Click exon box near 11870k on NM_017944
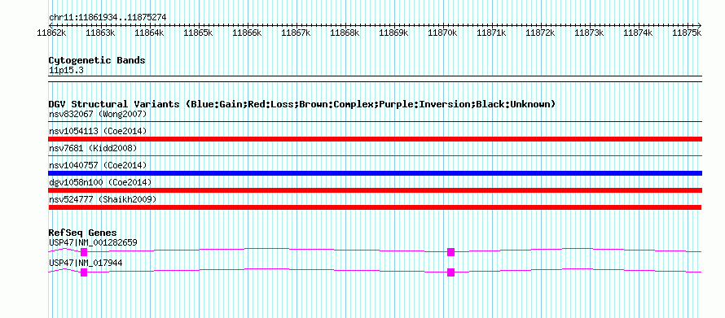The image size is (725, 318). point(450,272)
